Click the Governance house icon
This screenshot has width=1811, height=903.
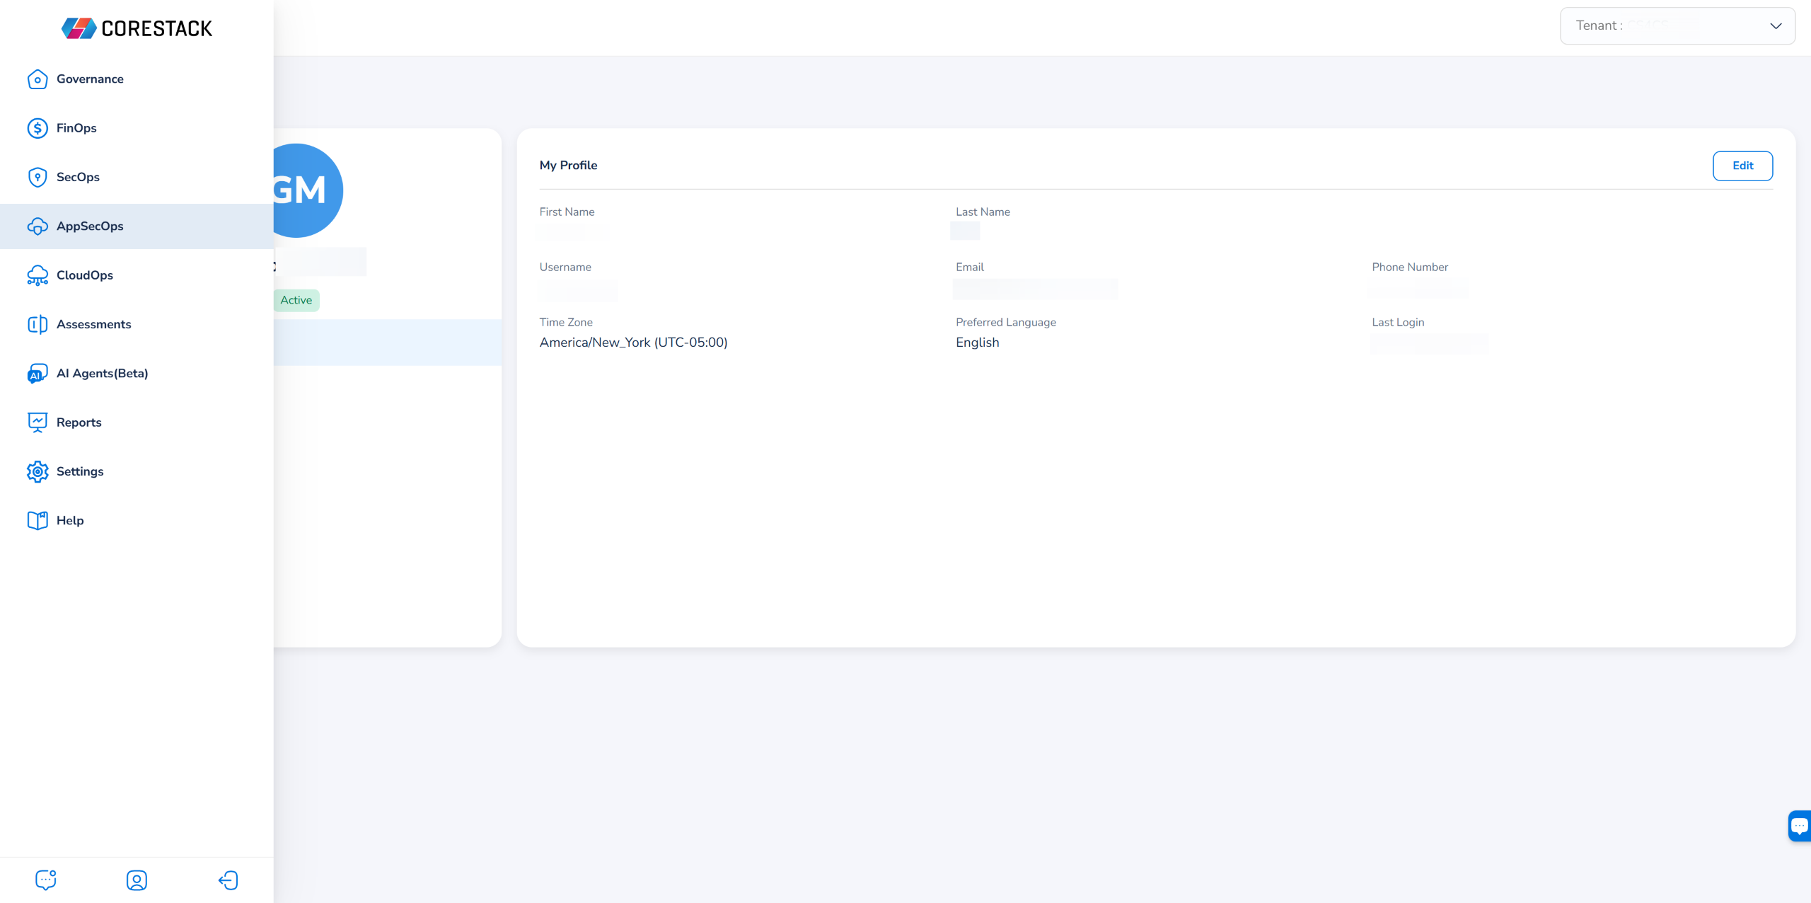pyautogui.click(x=37, y=79)
